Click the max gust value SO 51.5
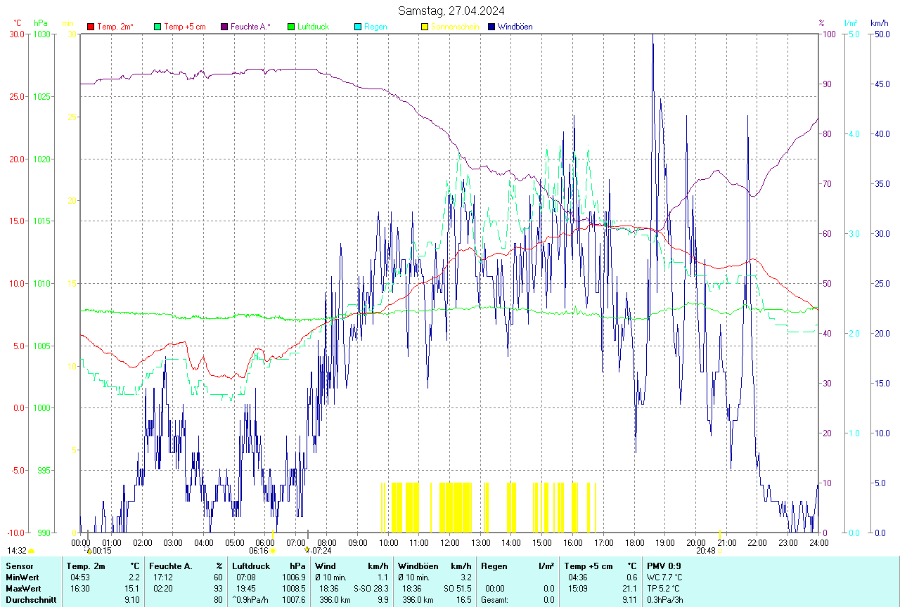Viewport: 900px width, 607px height. (457, 589)
